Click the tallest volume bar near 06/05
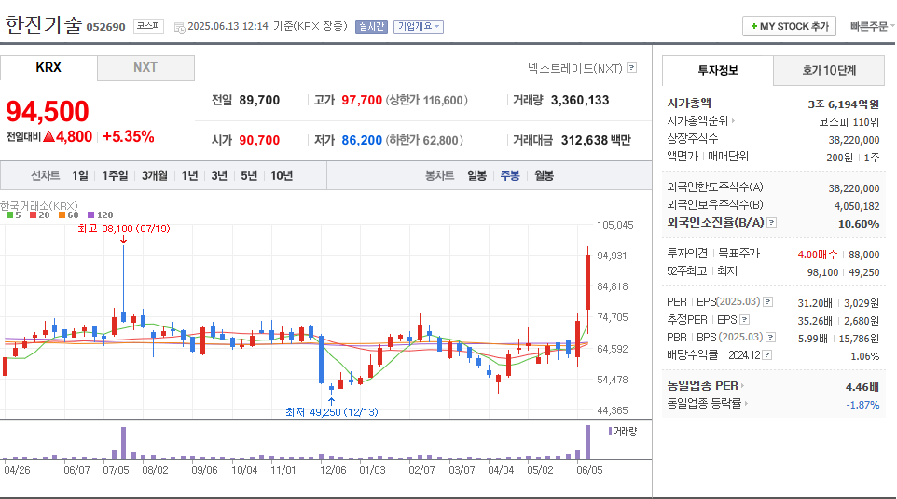Viewport: 897px width, 499px height. pyautogui.click(x=587, y=442)
